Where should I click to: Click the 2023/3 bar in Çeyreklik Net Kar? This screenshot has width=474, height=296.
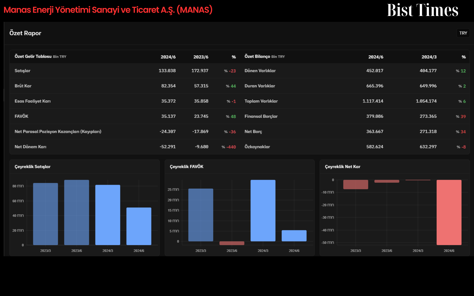pos(356,184)
